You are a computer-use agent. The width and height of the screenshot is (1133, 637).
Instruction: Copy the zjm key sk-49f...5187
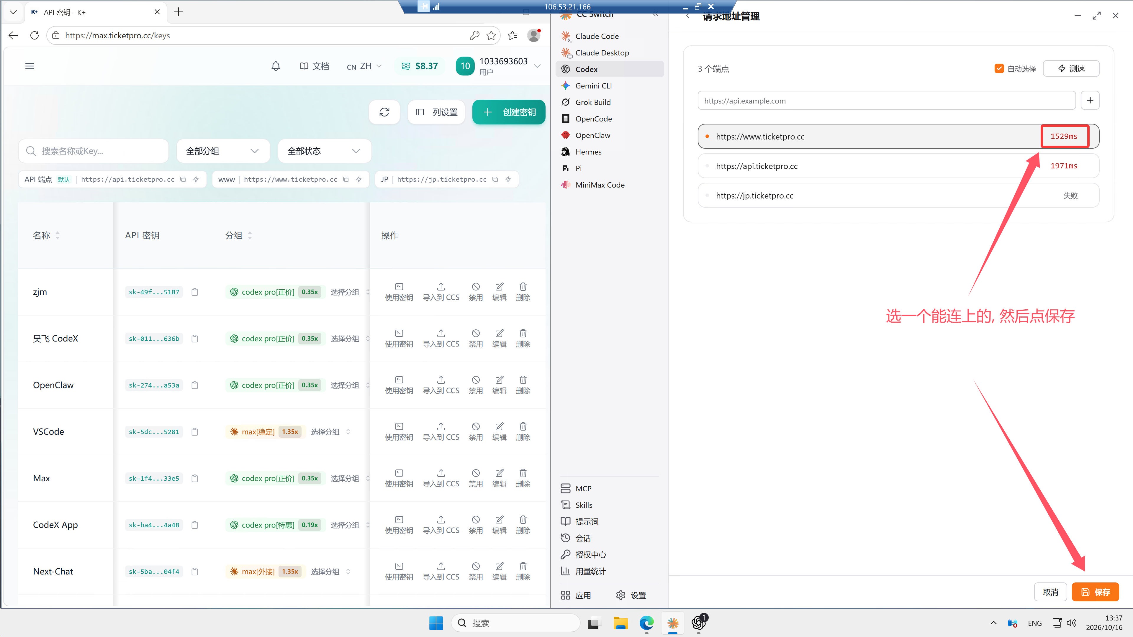click(x=195, y=292)
